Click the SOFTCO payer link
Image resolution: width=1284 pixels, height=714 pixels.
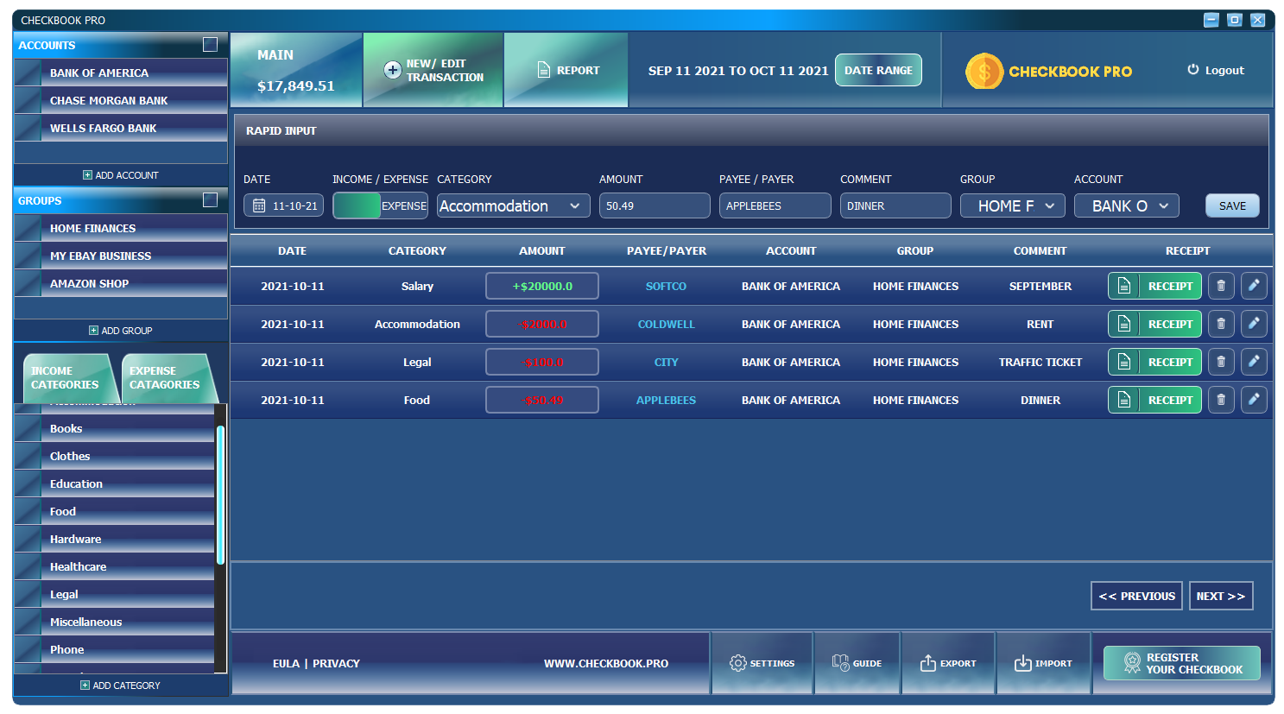666,286
